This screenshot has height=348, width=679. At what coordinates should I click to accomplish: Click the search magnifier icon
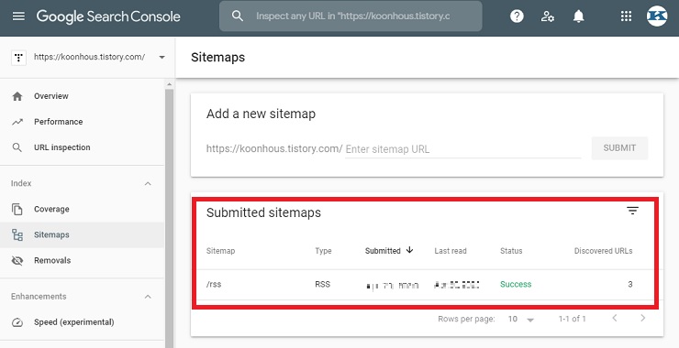click(x=238, y=16)
